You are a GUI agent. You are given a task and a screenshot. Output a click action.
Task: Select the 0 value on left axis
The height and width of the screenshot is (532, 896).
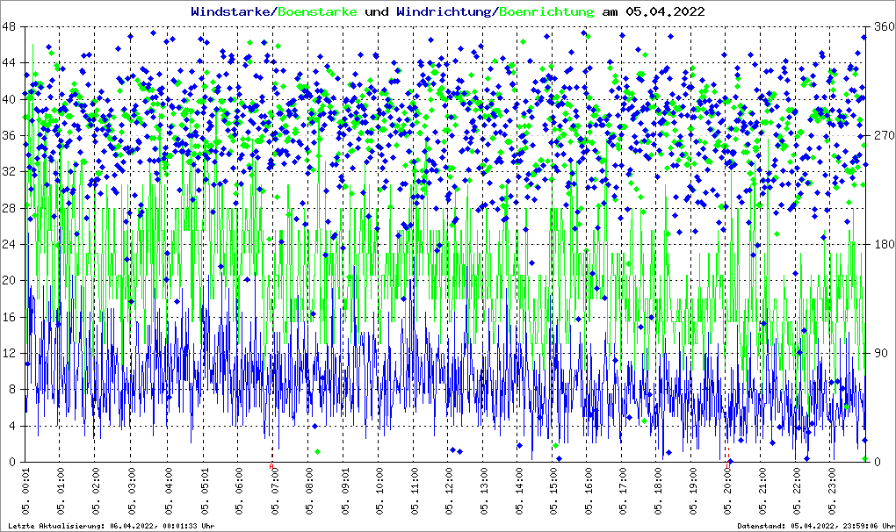(11, 463)
